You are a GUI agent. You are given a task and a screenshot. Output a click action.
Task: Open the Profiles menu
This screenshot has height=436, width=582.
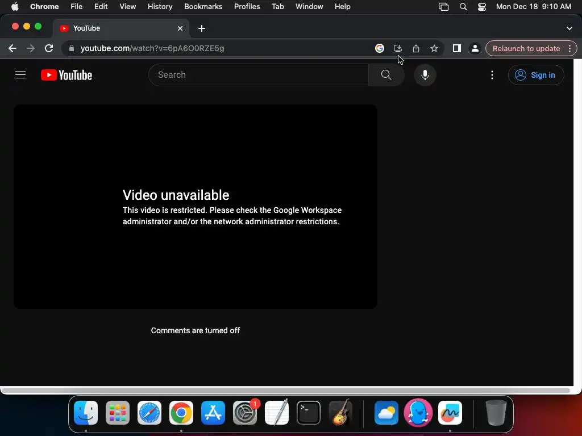point(247,6)
